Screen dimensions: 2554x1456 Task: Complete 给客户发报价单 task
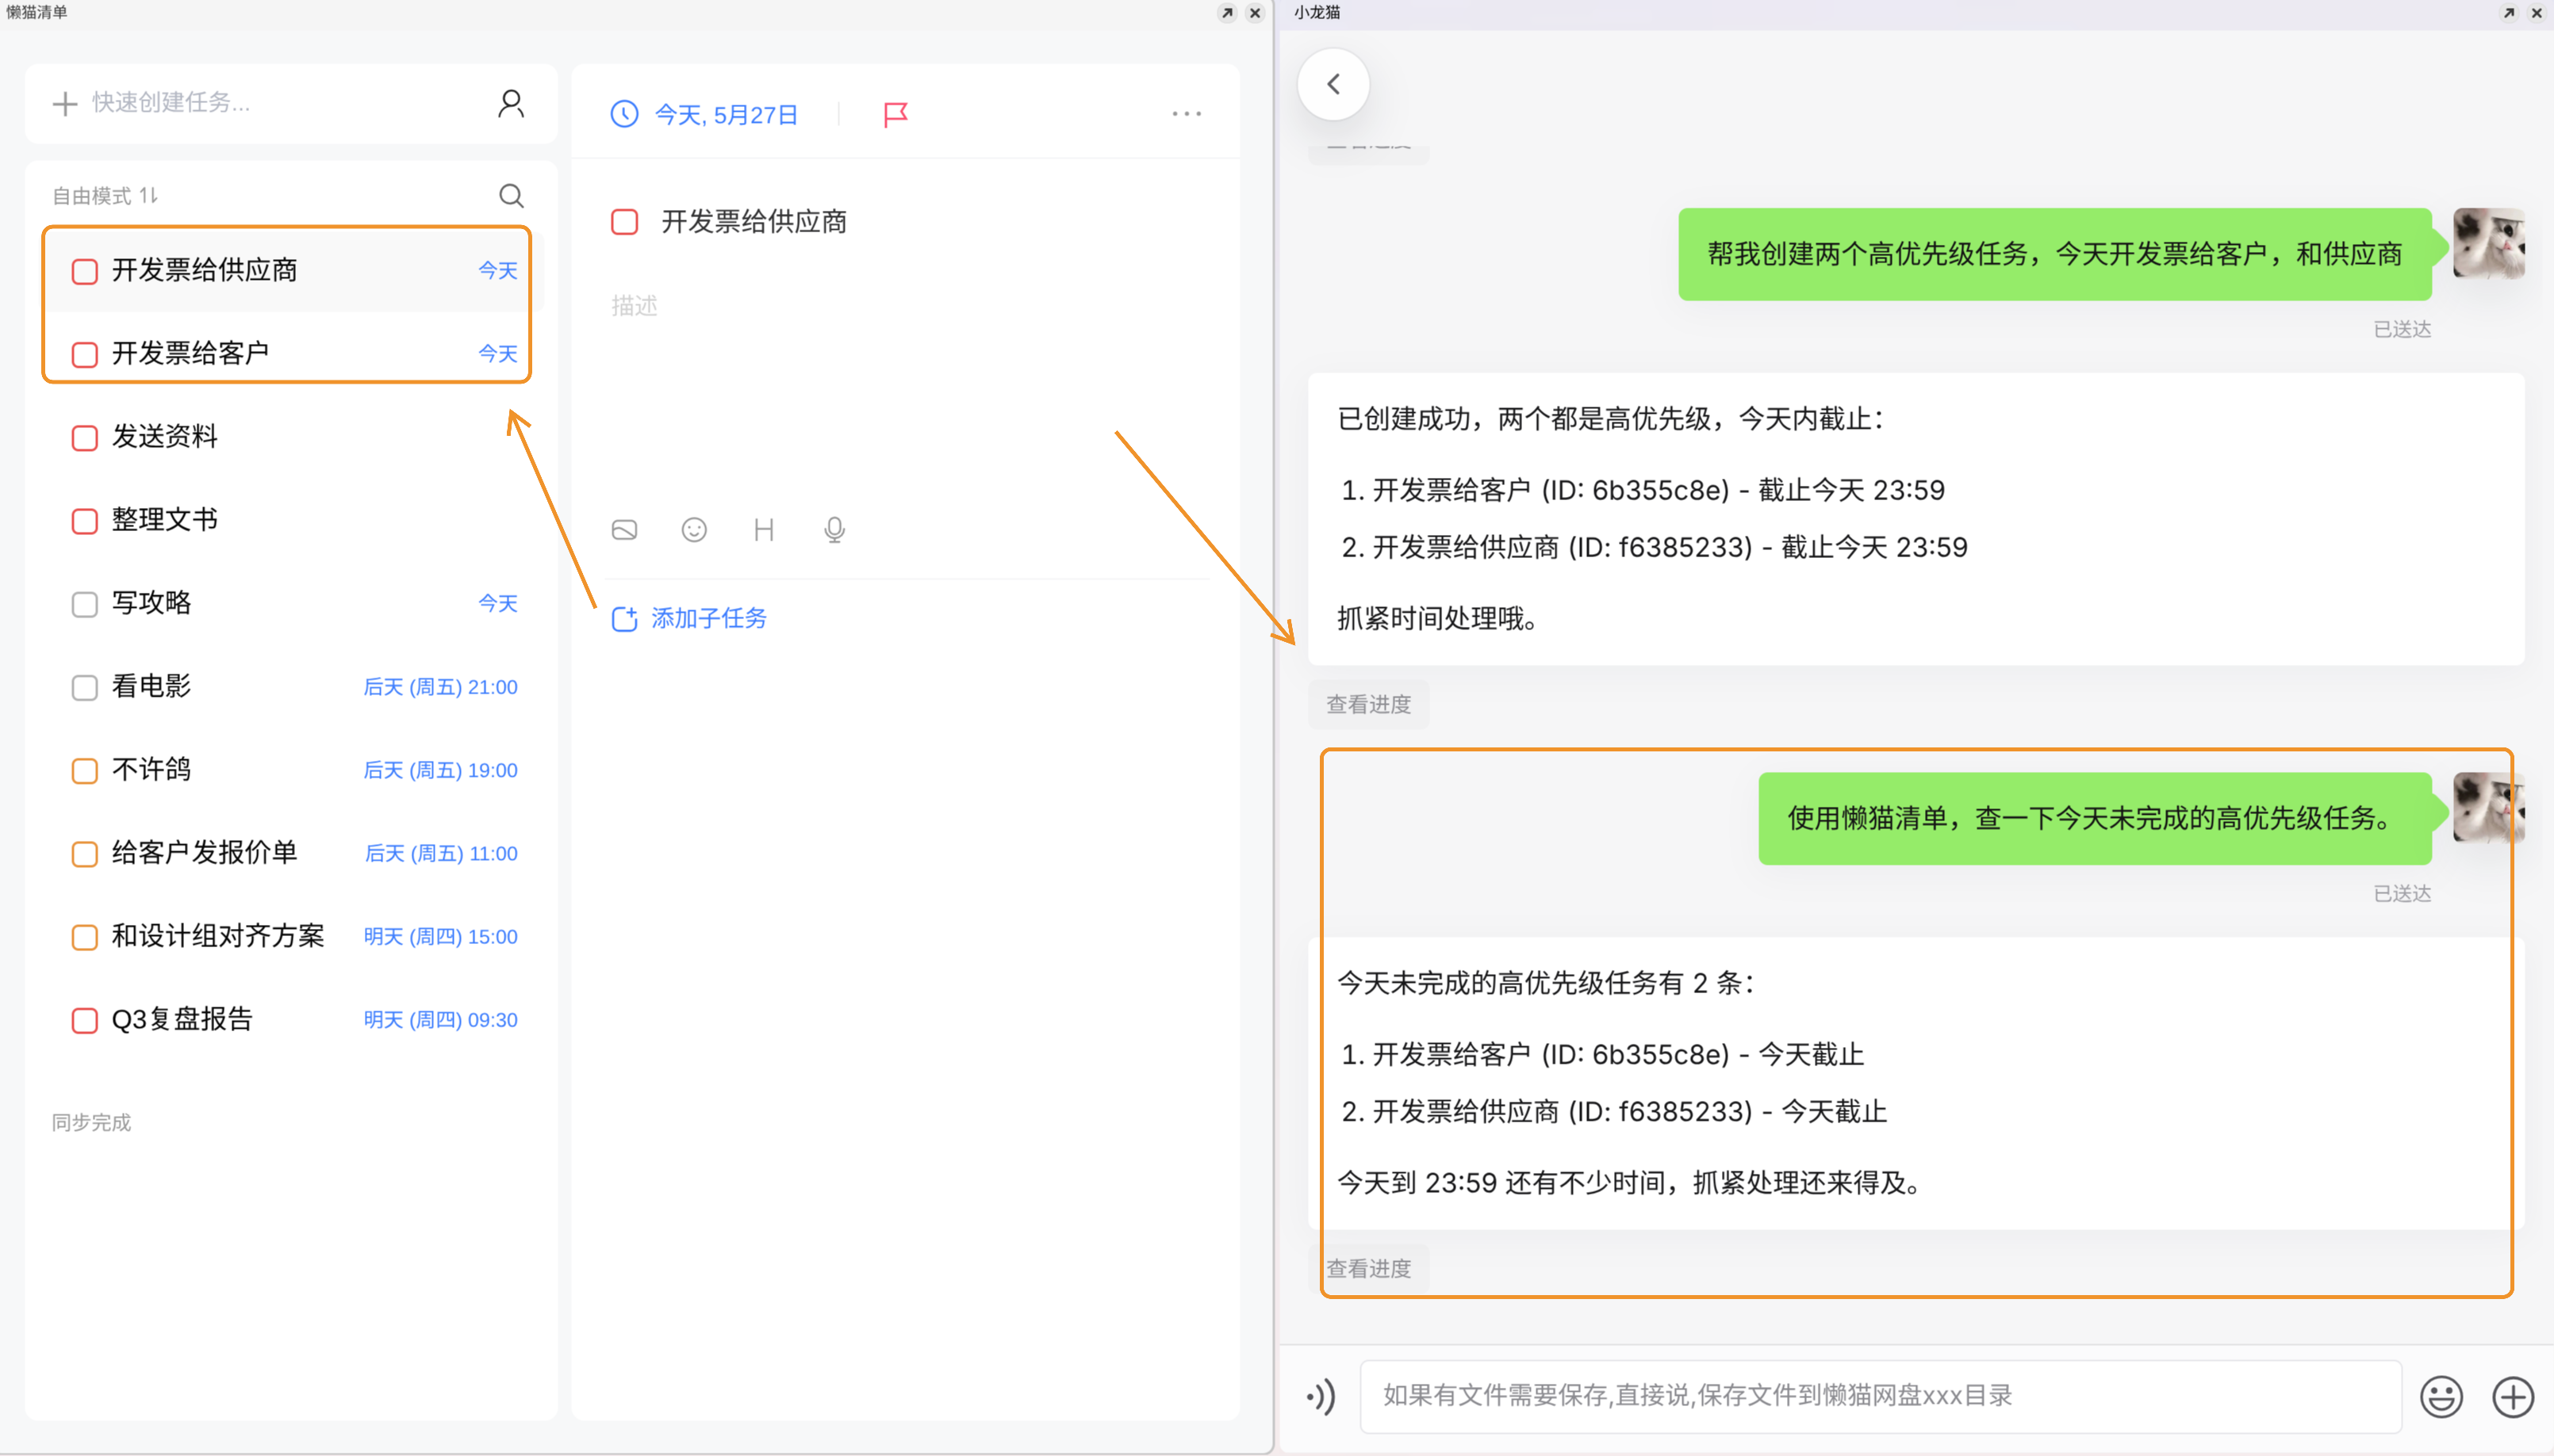tap(85, 853)
